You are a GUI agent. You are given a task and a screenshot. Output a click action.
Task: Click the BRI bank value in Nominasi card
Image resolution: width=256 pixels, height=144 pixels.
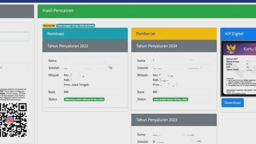pyautogui.click(x=66, y=92)
